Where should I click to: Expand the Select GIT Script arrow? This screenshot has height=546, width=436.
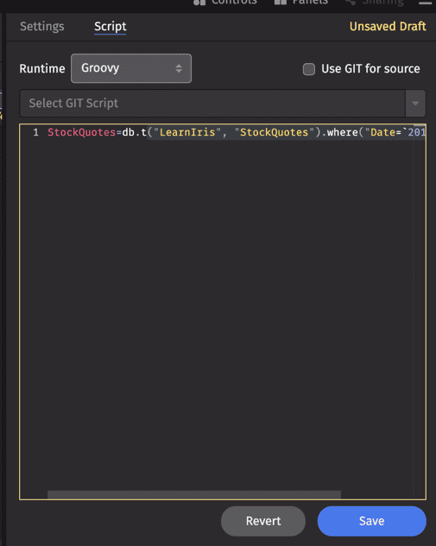point(415,104)
